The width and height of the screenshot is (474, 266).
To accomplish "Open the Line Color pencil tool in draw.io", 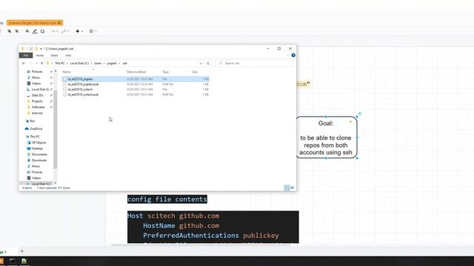I will point(35,31).
